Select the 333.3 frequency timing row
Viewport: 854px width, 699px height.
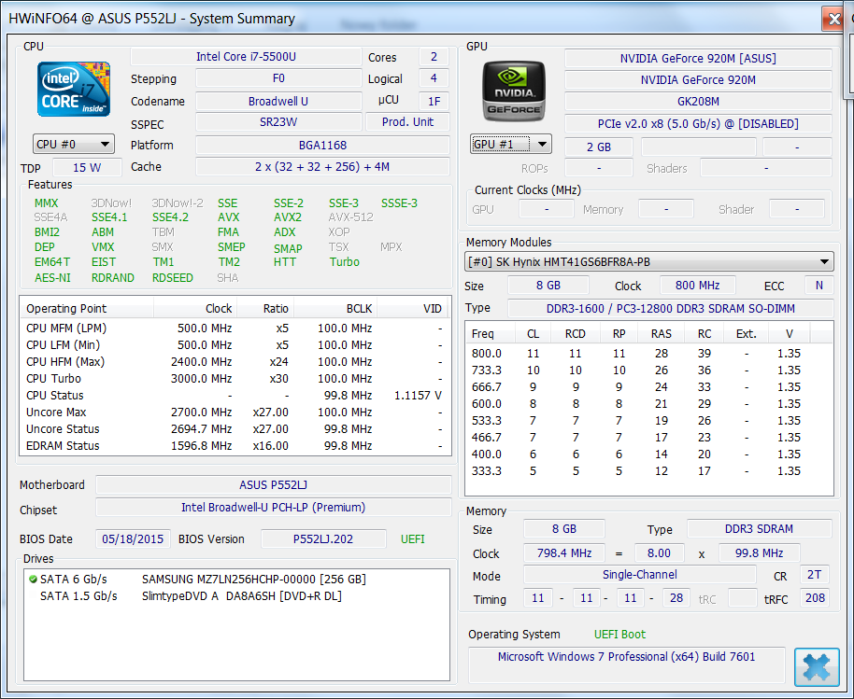(x=648, y=471)
